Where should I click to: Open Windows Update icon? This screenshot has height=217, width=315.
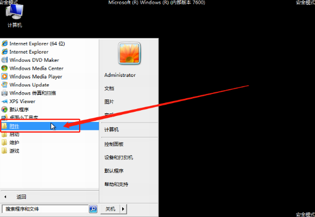(x=4, y=85)
